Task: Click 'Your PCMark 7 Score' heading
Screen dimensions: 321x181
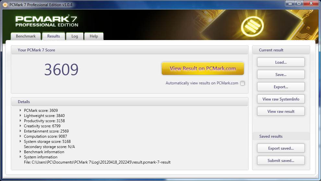Action: (36, 50)
